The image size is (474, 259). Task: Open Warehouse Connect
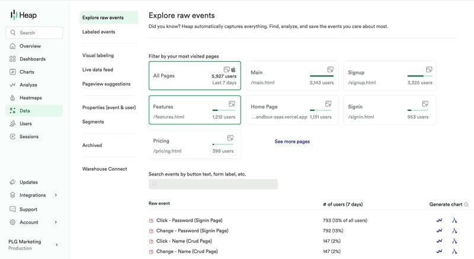click(104, 169)
